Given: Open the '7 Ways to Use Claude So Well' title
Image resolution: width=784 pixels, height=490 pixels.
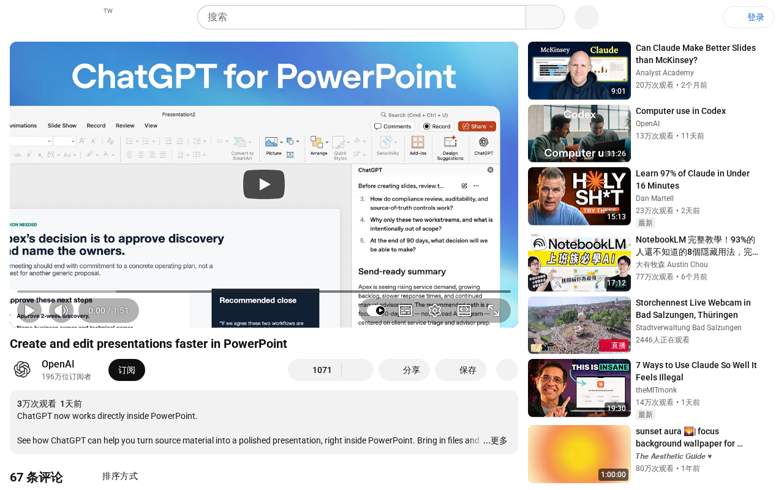Looking at the screenshot, I should click(696, 371).
